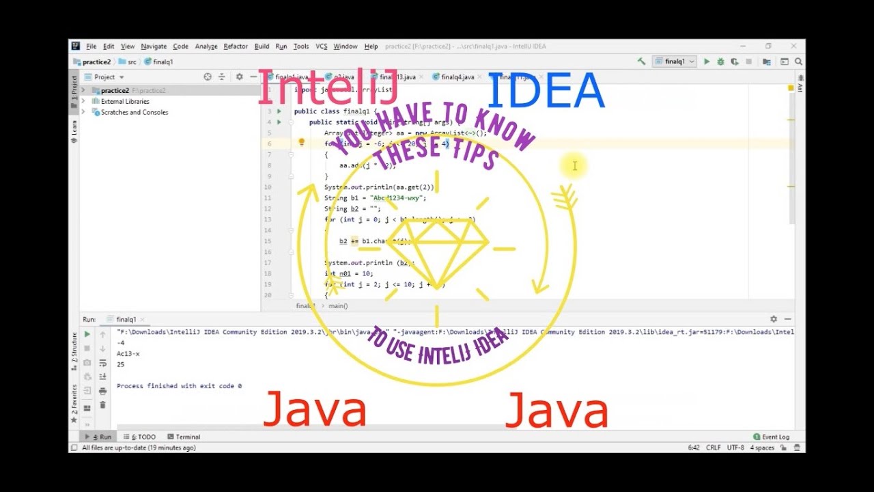Viewport: 874px width, 492px height.
Task: Expand the Scratches and Consoles node
Action: point(83,112)
